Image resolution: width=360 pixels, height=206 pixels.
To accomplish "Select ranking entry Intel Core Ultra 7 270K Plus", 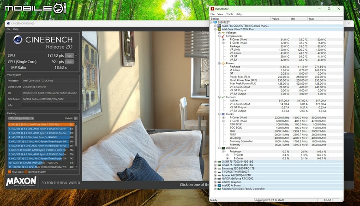I will click(x=41, y=124).
